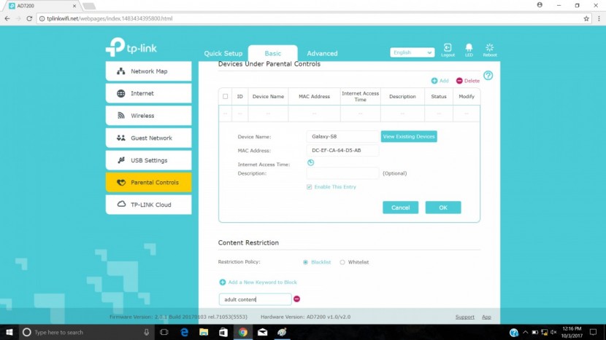Open the notification center icon
This screenshot has width=606, height=340.
click(593, 332)
